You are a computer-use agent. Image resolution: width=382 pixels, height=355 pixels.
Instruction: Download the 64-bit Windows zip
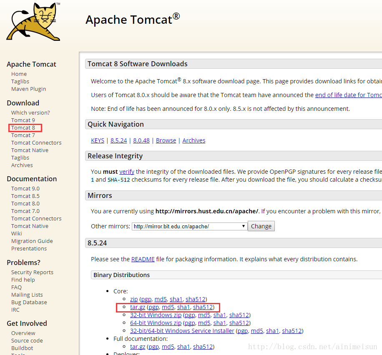(x=156, y=323)
